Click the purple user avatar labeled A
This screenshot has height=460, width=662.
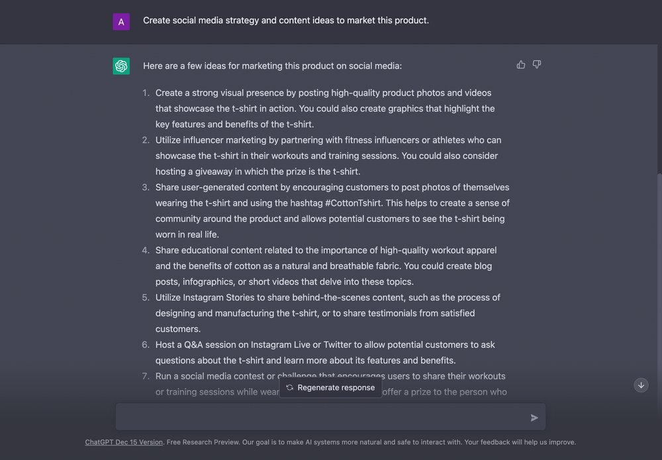[x=121, y=22]
